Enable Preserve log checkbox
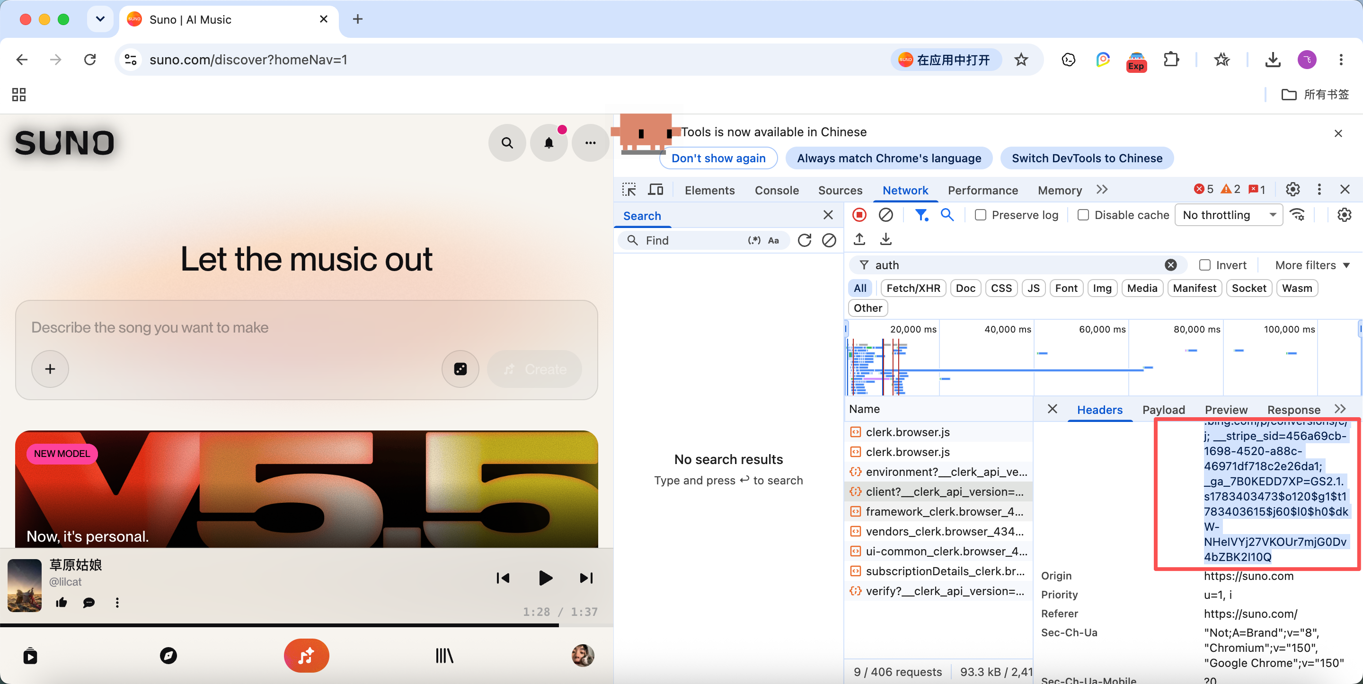This screenshot has width=1363, height=684. point(981,215)
